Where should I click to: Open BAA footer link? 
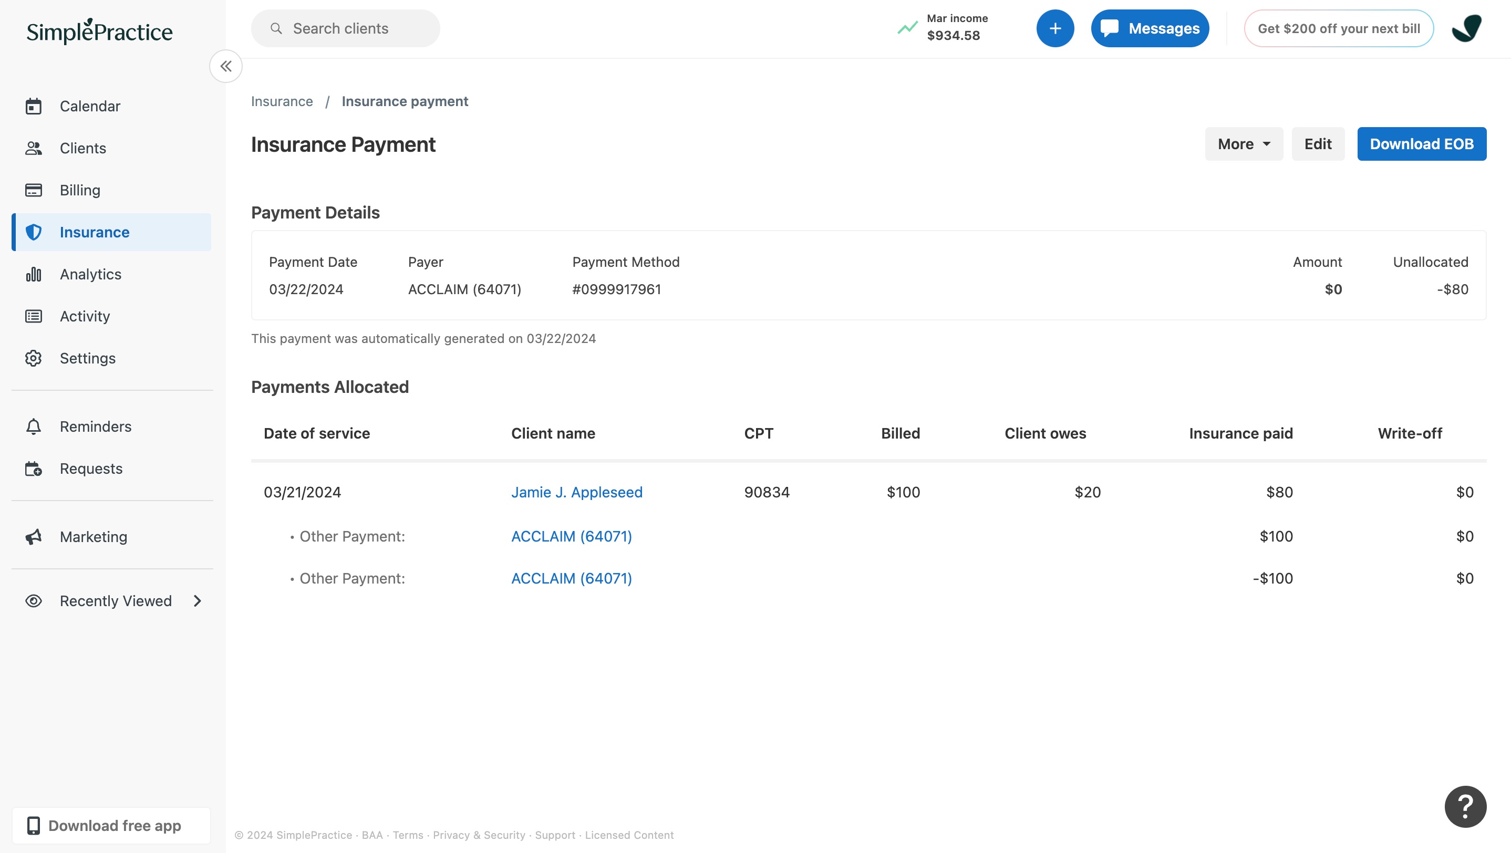372,835
